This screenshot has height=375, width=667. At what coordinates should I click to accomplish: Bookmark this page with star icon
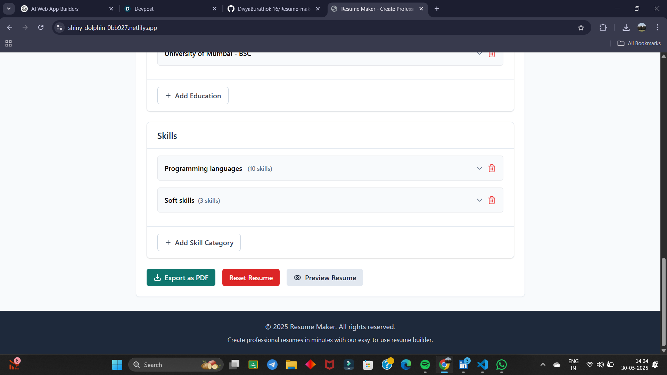pos(581,28)
